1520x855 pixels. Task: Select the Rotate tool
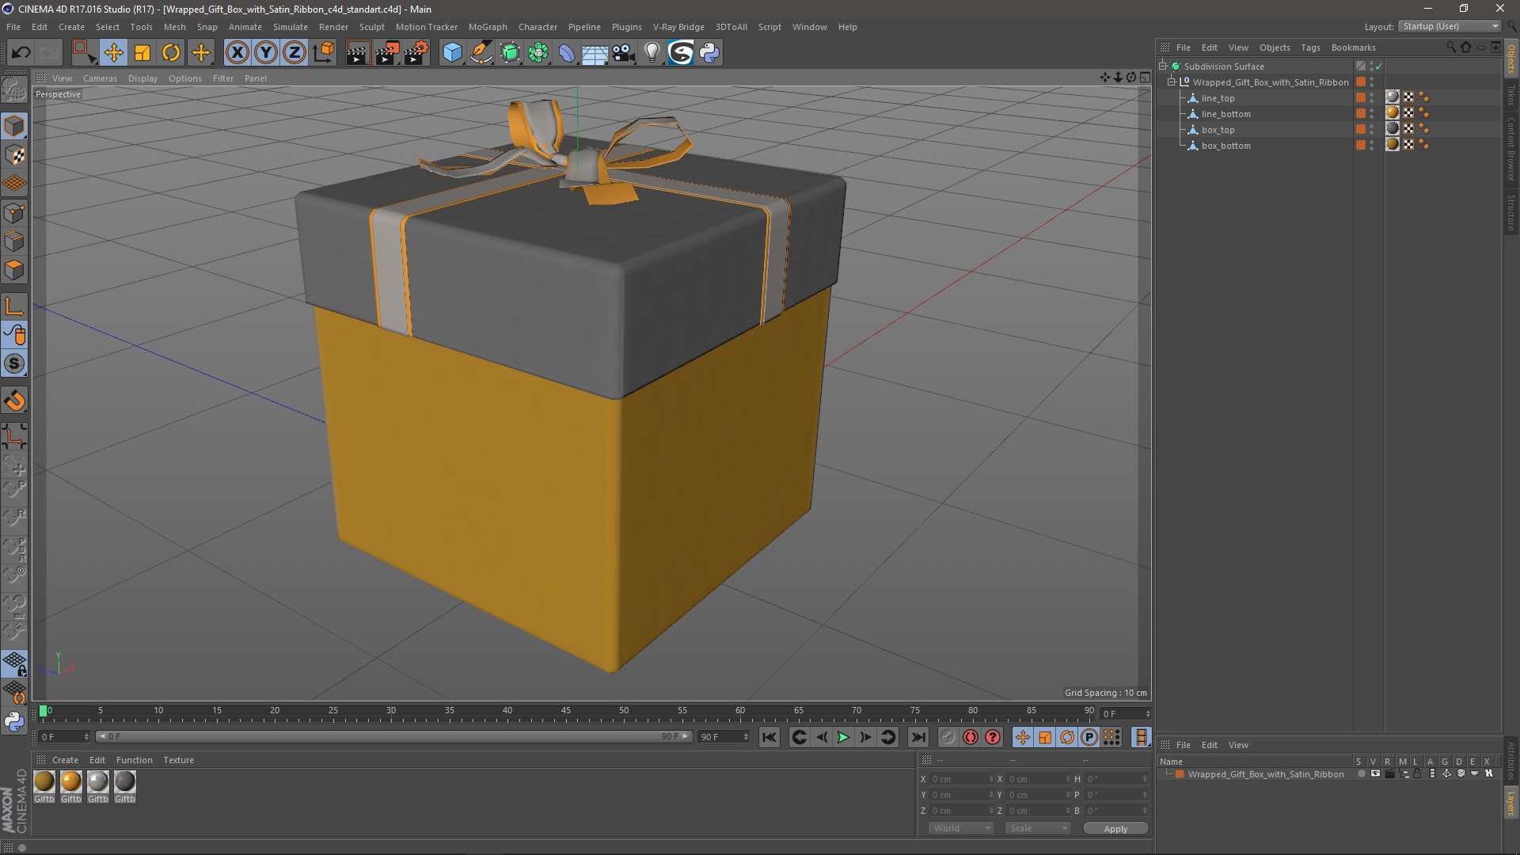171,53
